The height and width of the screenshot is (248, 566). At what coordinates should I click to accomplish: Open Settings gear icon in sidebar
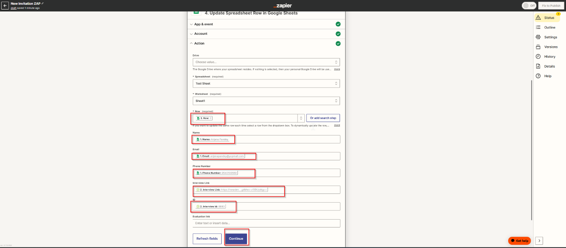(x=538, y=37)
